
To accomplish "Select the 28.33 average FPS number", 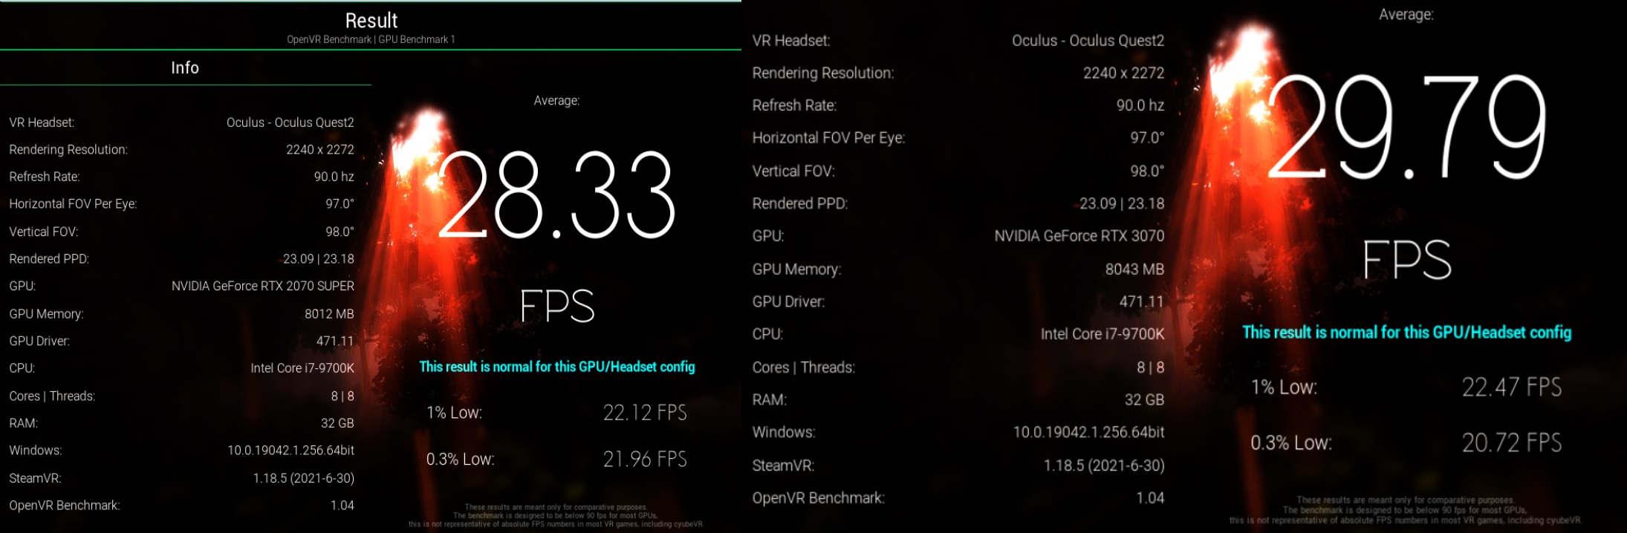I will (556, 196).
